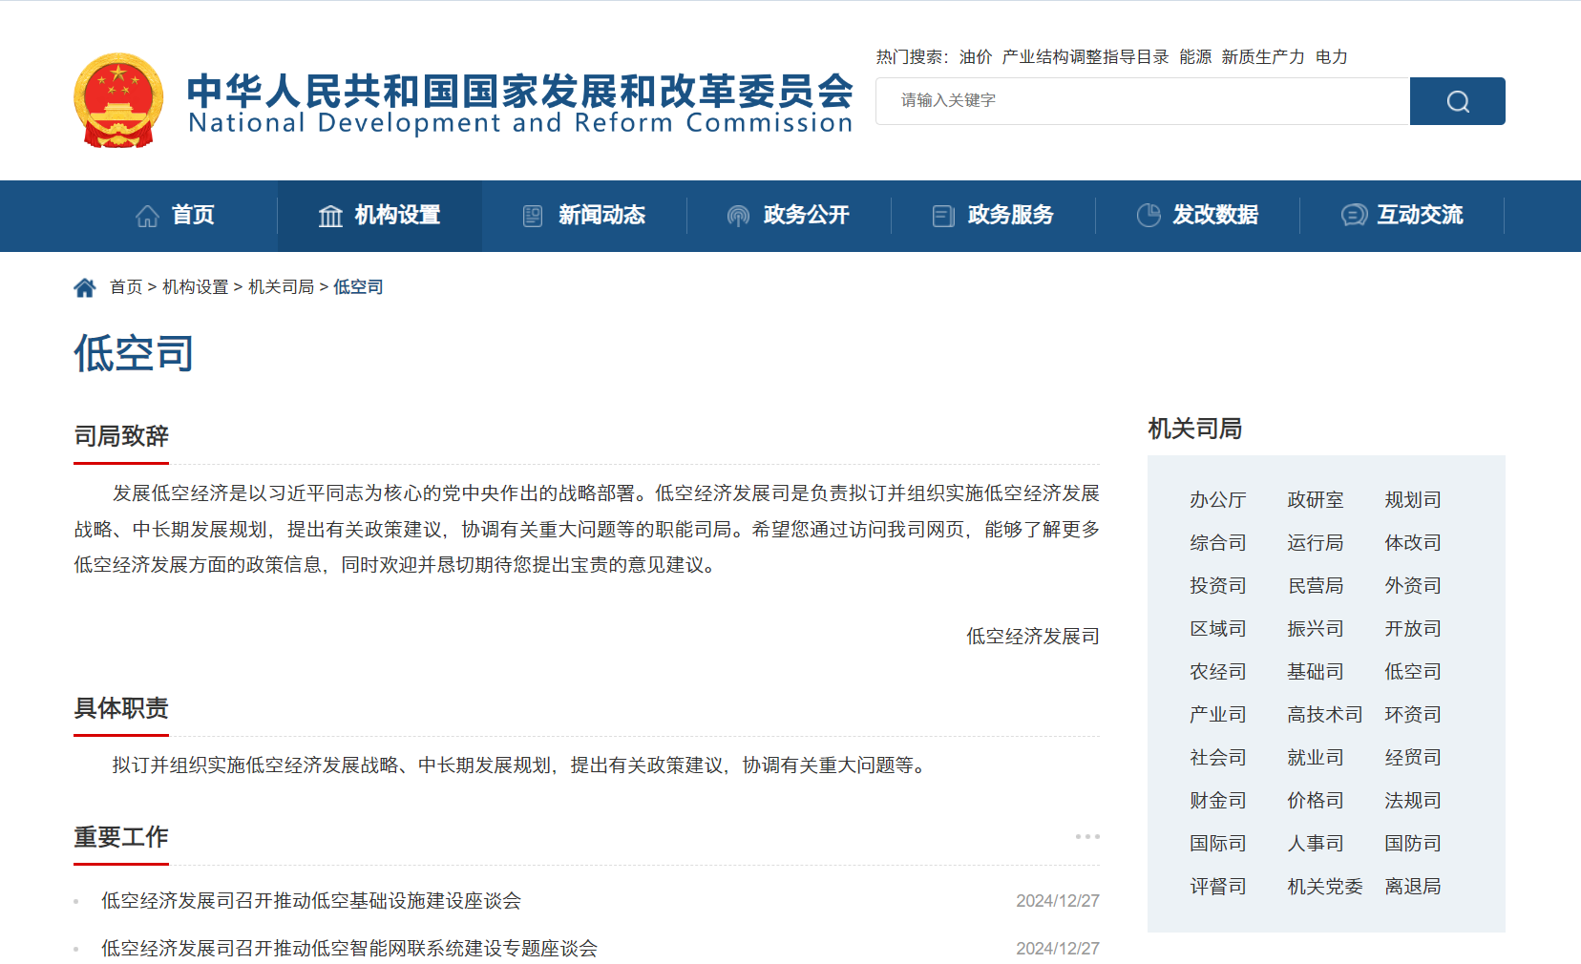
Task: Click the house icon beside 首页 nav
Action: click(x=147, y=216)
